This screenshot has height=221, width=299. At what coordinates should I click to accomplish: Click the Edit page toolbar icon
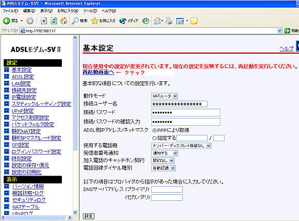click(180, 21)
